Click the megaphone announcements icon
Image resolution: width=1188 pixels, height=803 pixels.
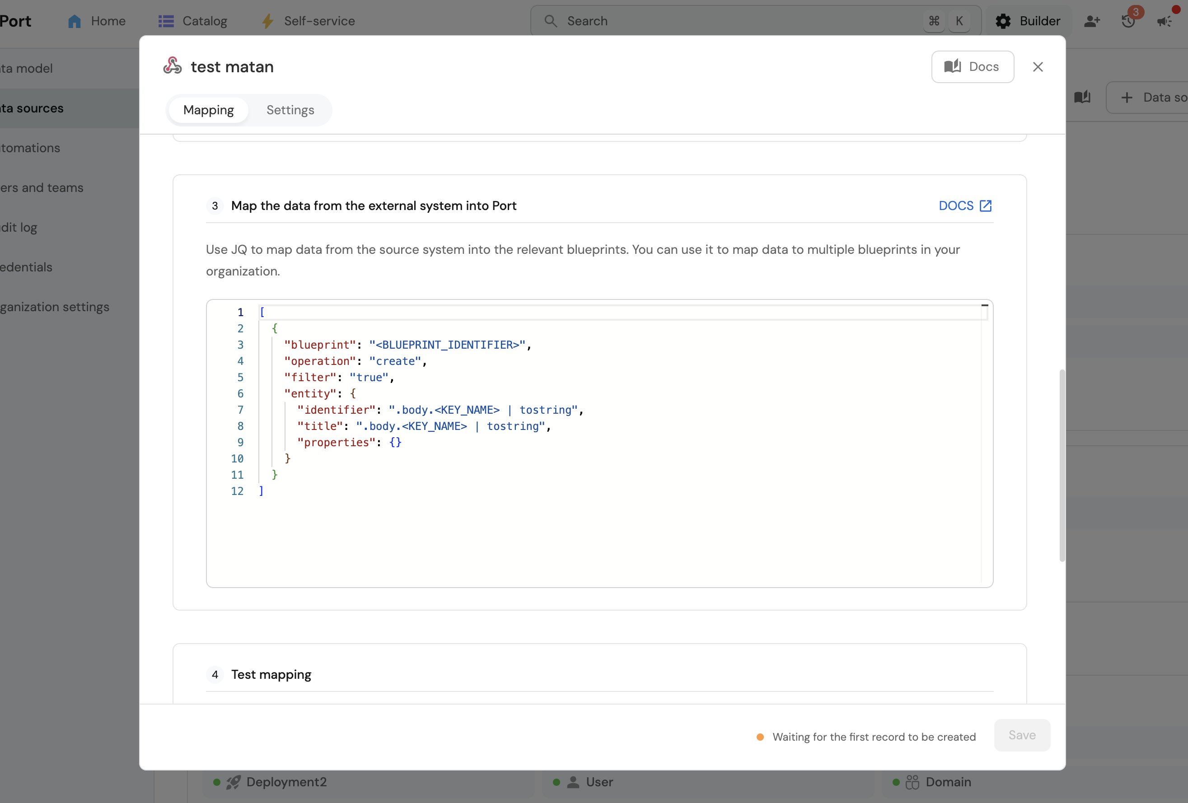1165,21
